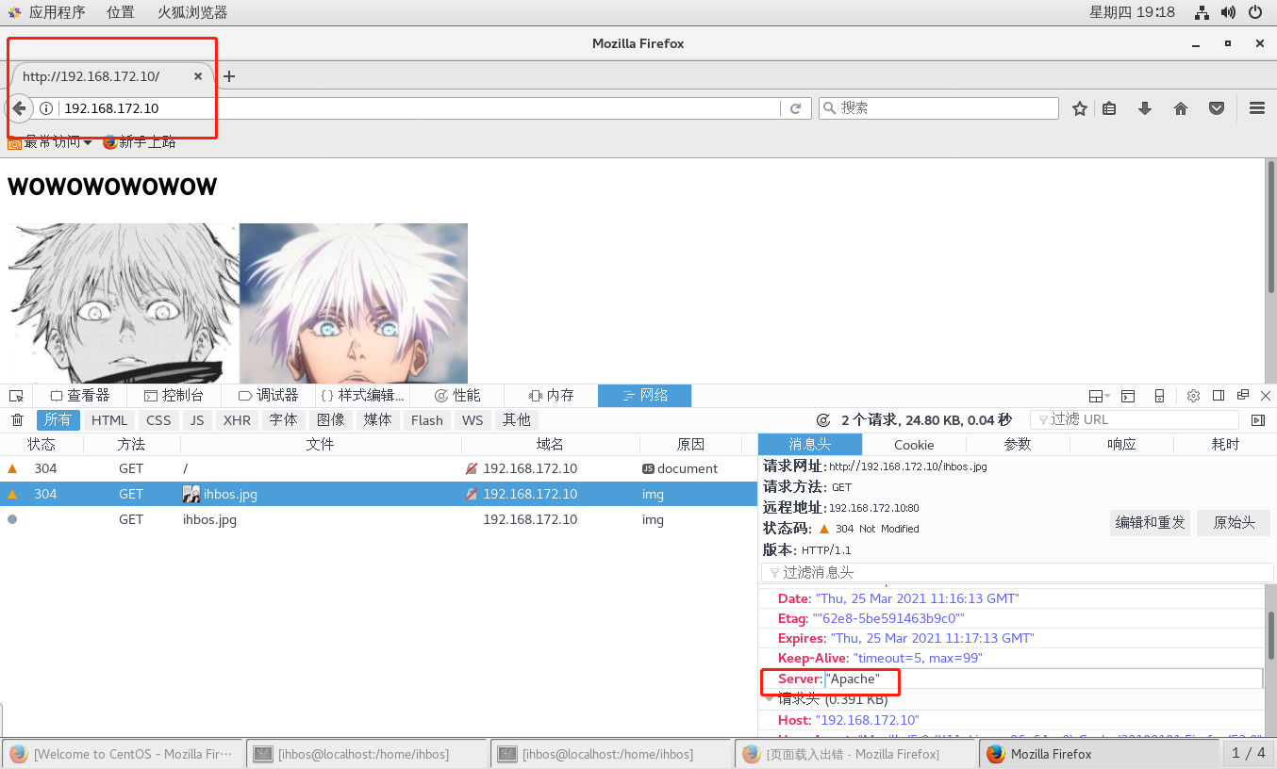This screenshot has width=1277, height=769.
Task: Toggle the 字体 request filter
Action: pyautogui.click(x=283, y=420)
